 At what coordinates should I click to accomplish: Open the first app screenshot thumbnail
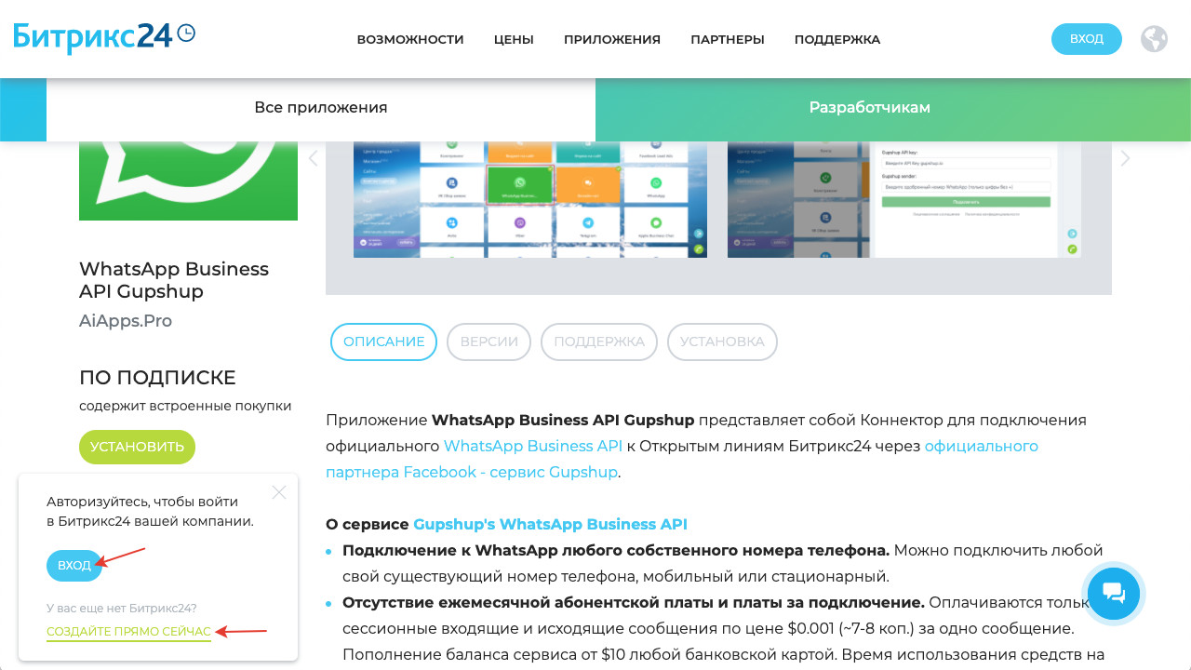click(530, 199)
